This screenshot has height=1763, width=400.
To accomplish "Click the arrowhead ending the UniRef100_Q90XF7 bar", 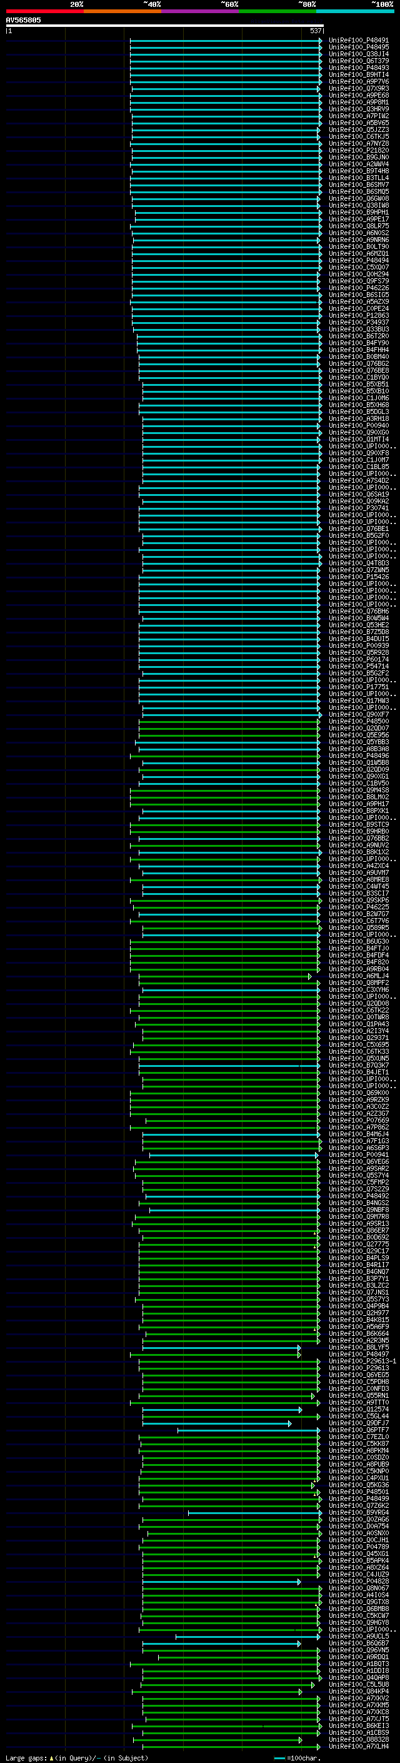I will coord(320,714).
